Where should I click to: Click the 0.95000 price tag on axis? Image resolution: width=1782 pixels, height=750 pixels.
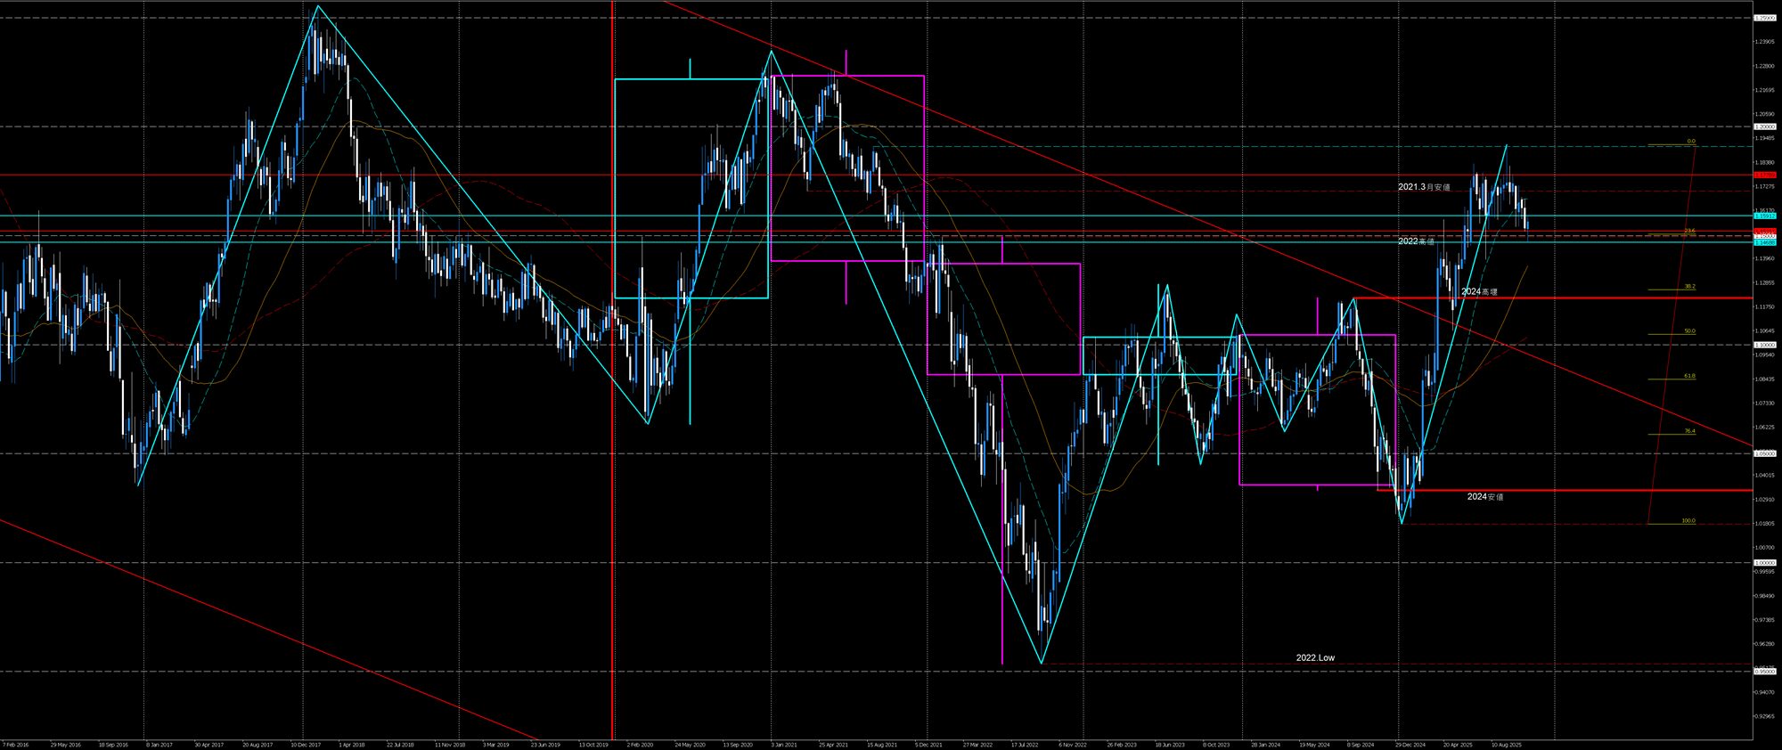(x=1764, y=672)
